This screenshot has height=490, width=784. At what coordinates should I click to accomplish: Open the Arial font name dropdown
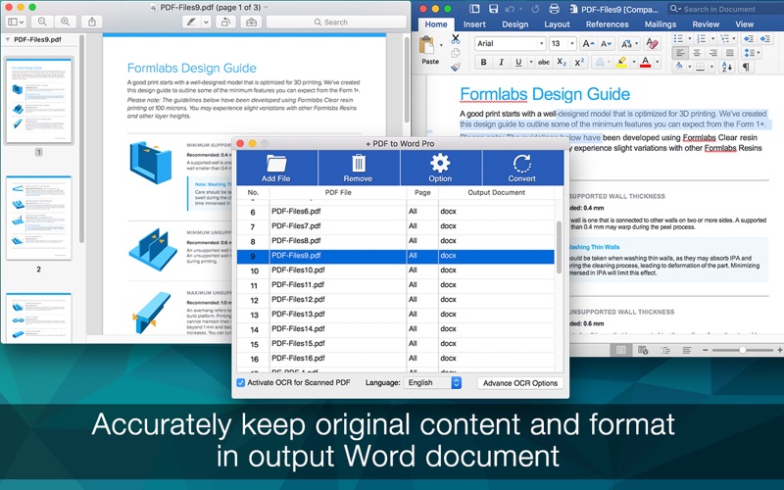click(x=541, y=43)
